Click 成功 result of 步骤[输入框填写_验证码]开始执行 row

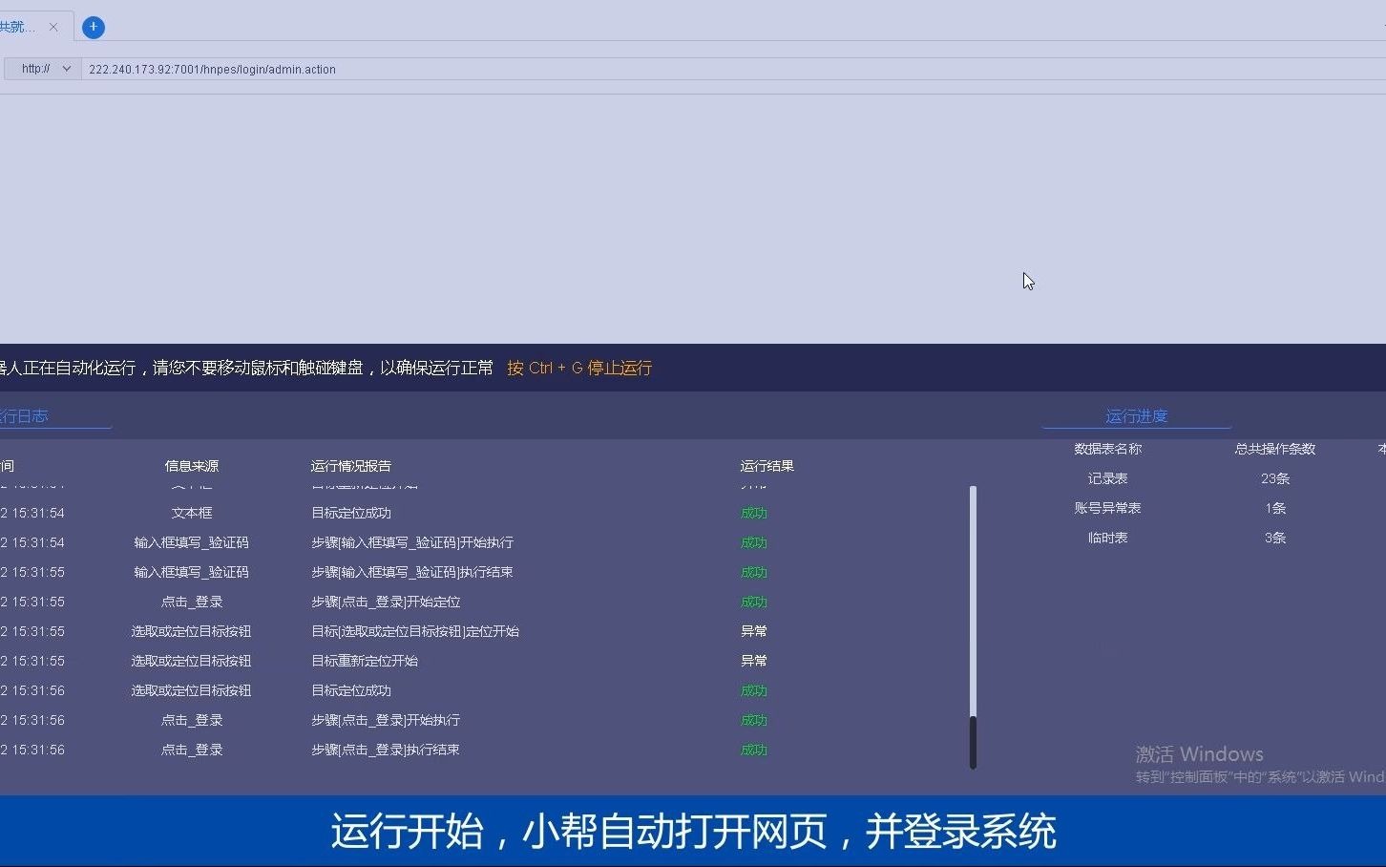[x=754, y=542]
